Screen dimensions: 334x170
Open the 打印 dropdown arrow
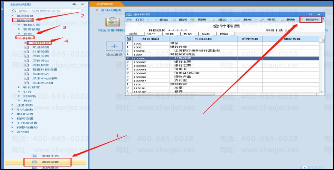coord(148,20)
